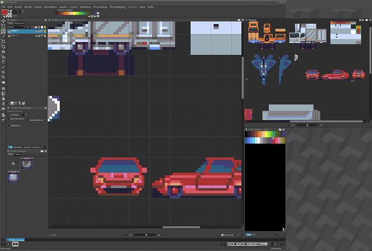The width and height of the screenshot is (372, 251).
Task: Toggle the Antialiasing checkbox
Action: coord(9,125)
